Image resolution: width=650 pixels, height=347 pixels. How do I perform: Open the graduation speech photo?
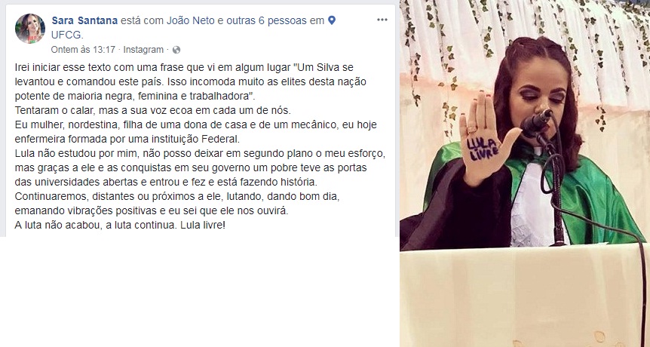pyautogui.click(x=524, y=173)
